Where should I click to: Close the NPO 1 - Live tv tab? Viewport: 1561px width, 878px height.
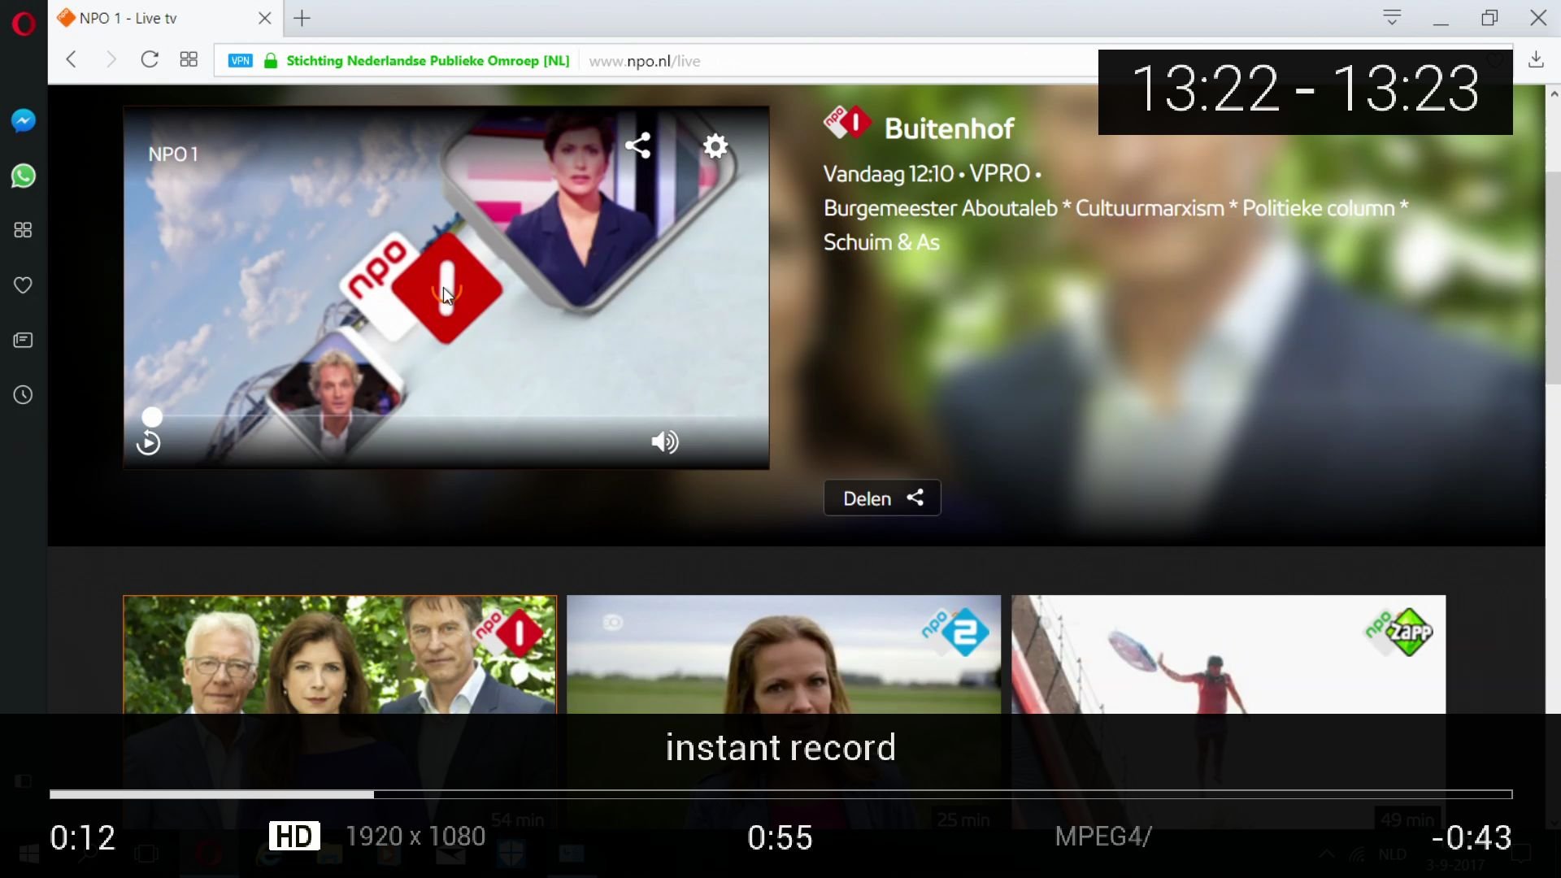[x=265, y=18]
